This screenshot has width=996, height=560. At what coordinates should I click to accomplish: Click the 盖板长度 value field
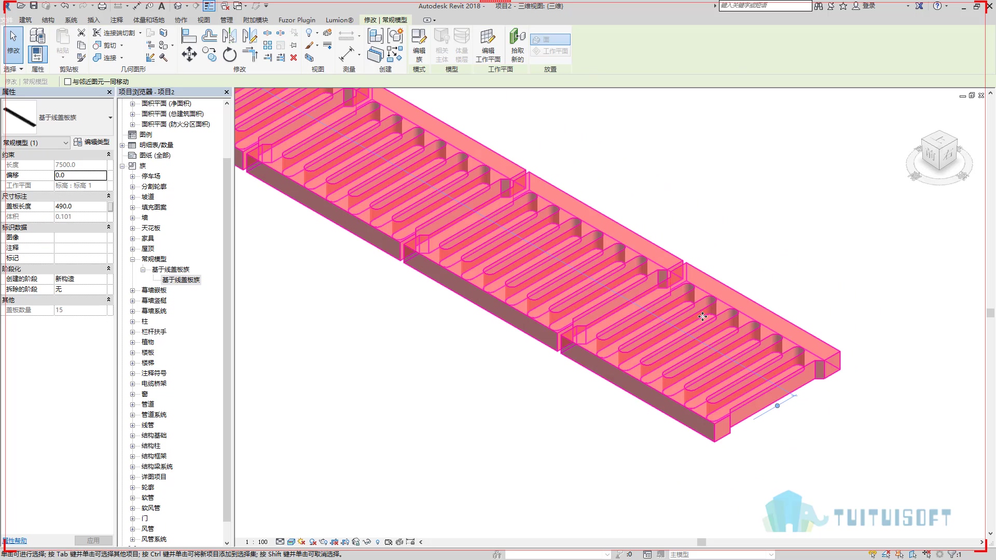tap(80, 206)
